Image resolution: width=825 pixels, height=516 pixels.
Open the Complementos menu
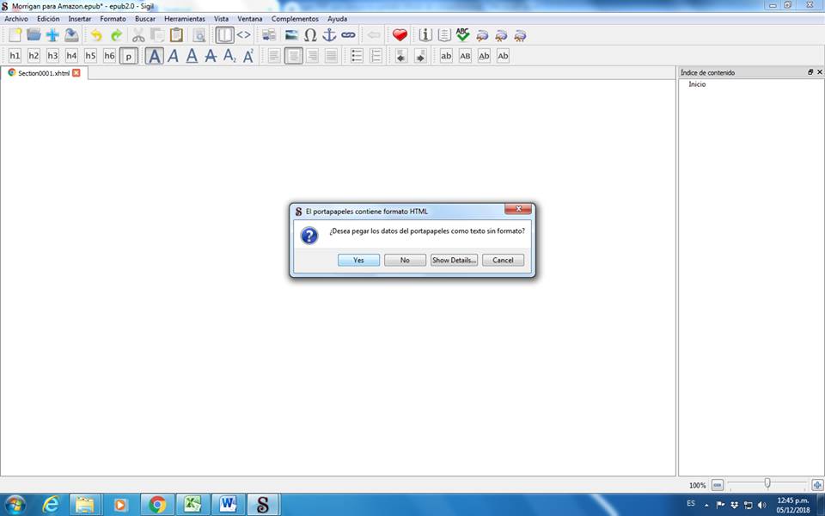pos(295,19)
